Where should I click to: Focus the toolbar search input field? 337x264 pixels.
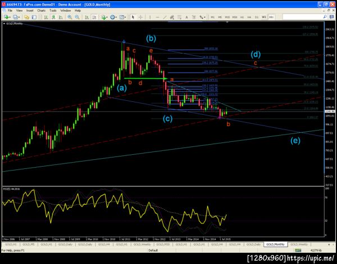303,17
